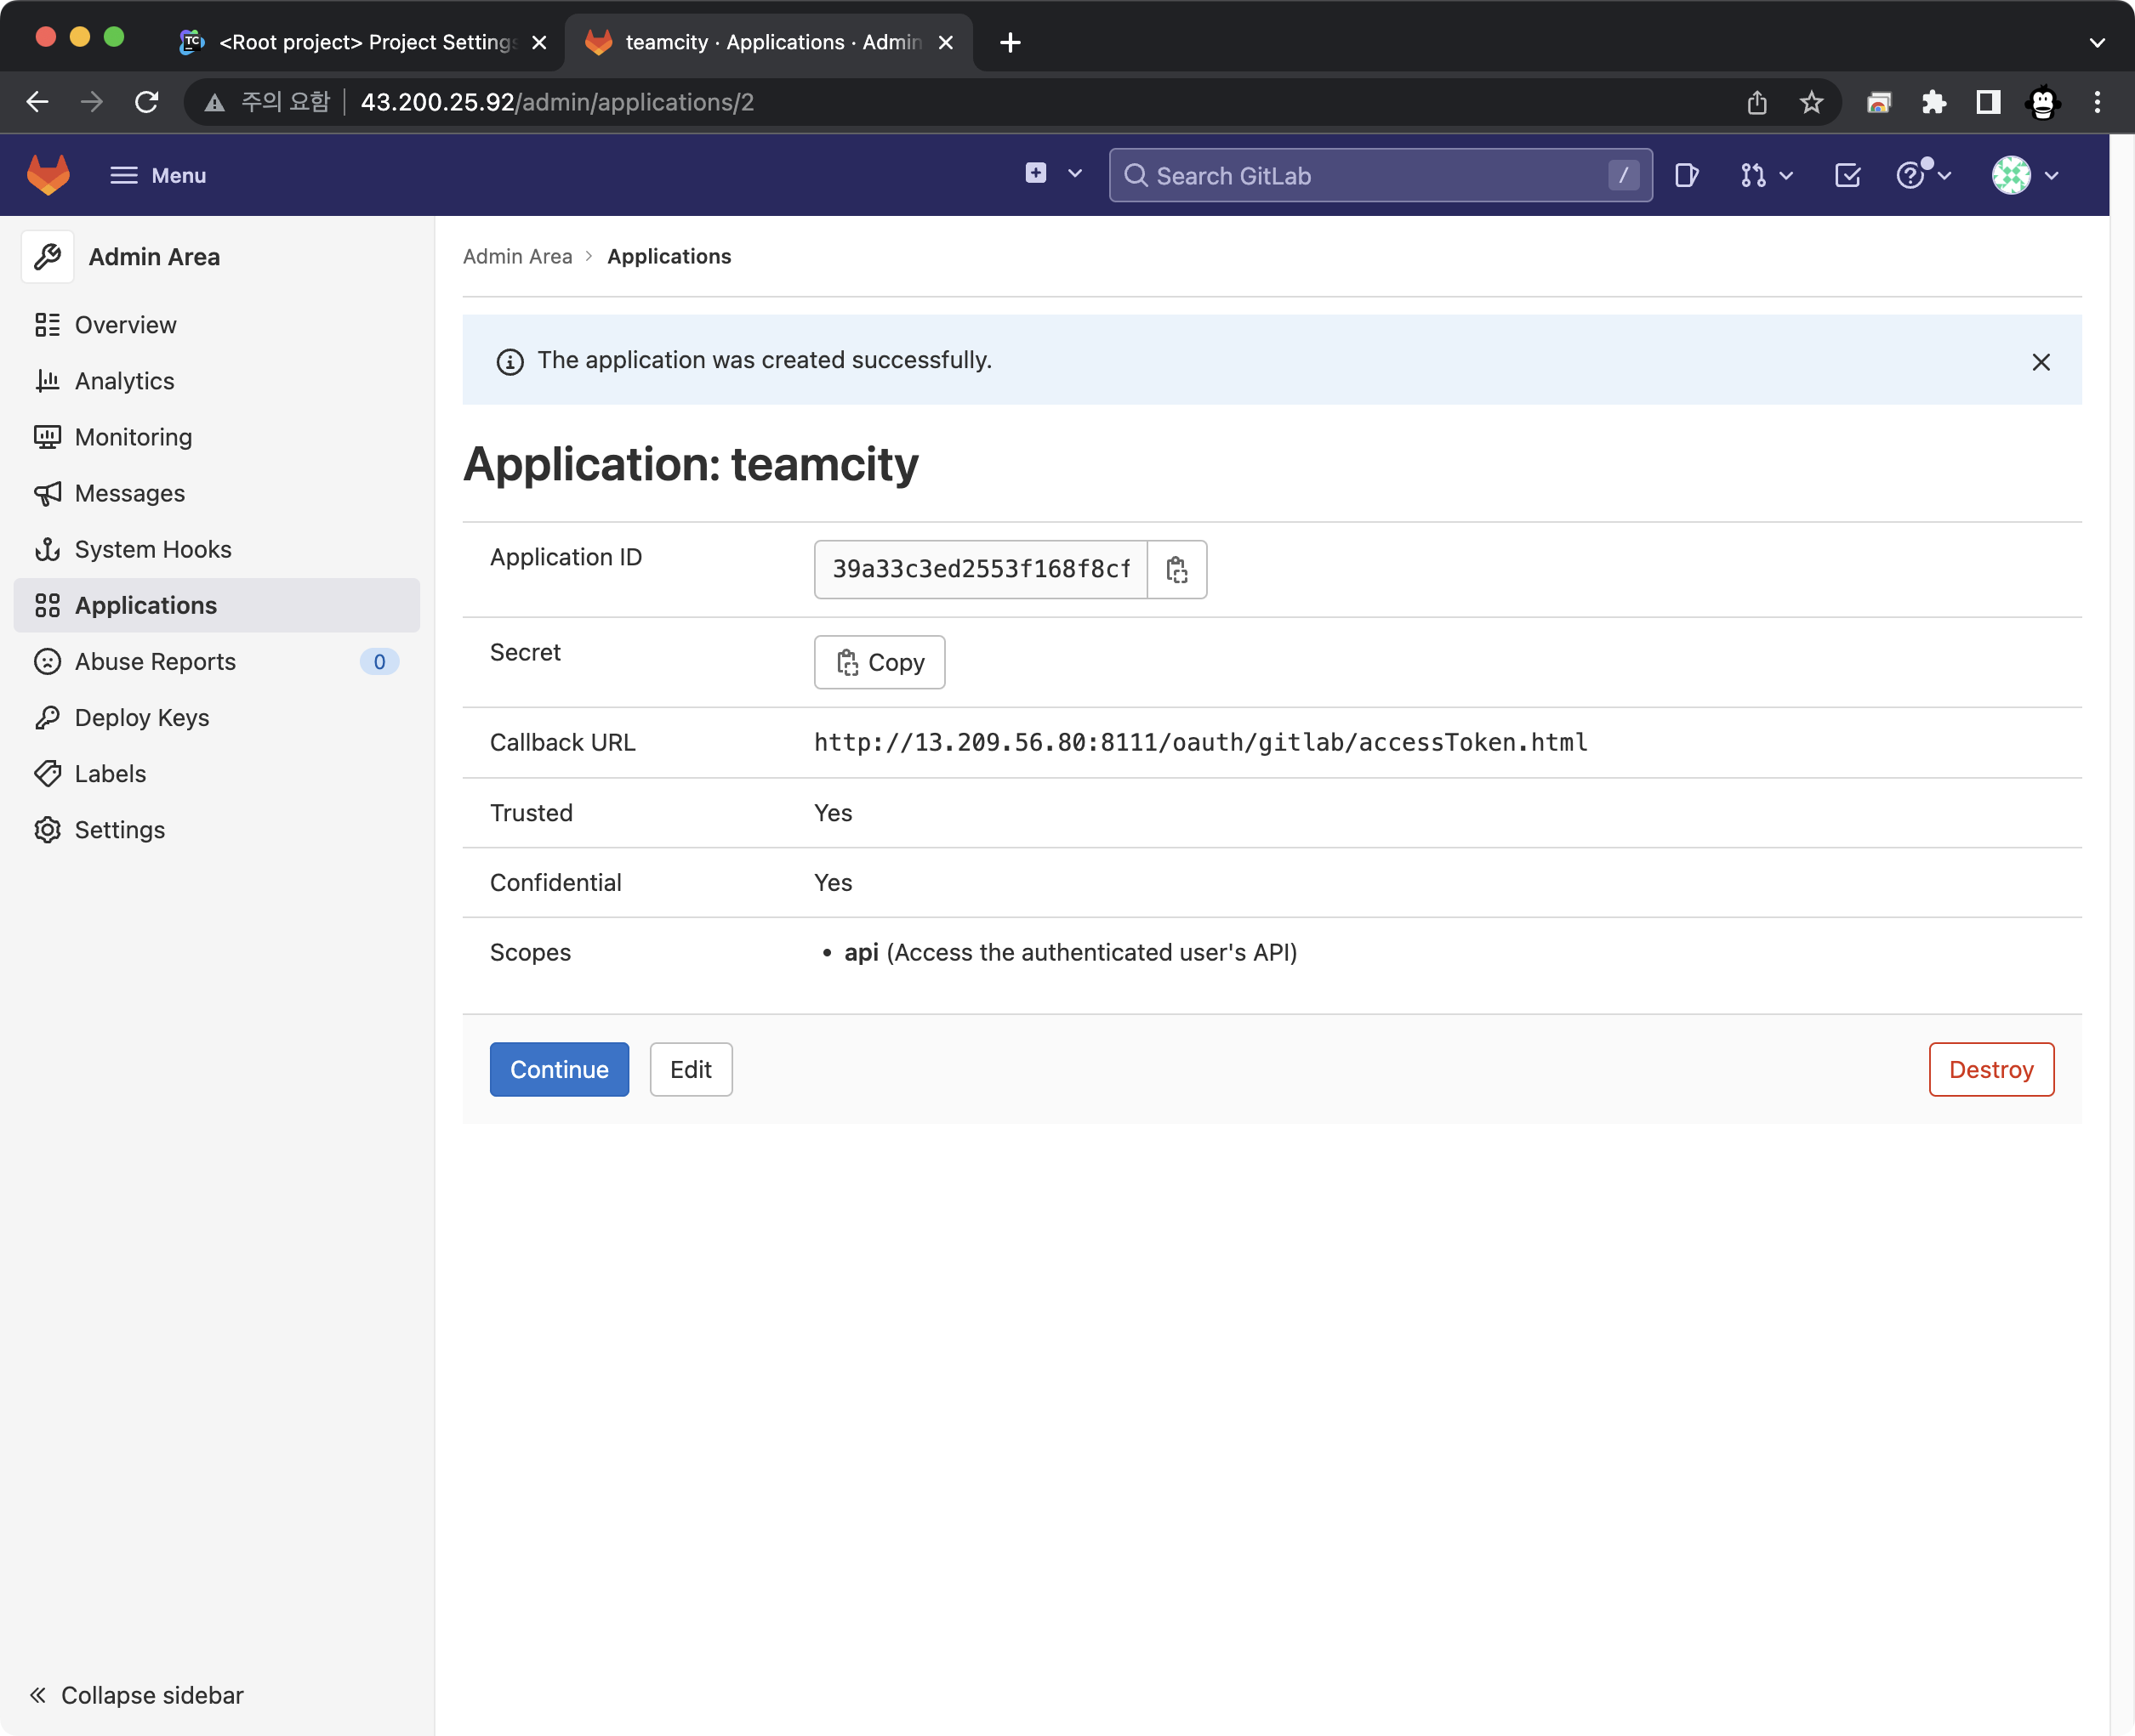Image resolution: width=2135 pixels, height=1736 pixels.
Task: Expand merge requests dropdown chevron
Action: click(x=1787, y=176)
